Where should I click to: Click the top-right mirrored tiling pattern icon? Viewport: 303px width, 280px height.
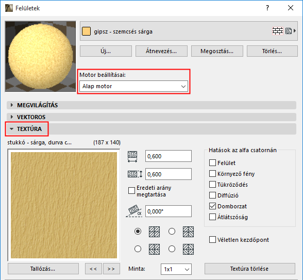point(188,232)
